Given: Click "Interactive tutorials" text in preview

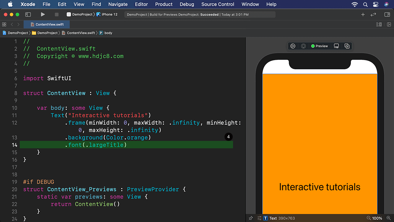Looking at the screenshot, I should [320, 187].
